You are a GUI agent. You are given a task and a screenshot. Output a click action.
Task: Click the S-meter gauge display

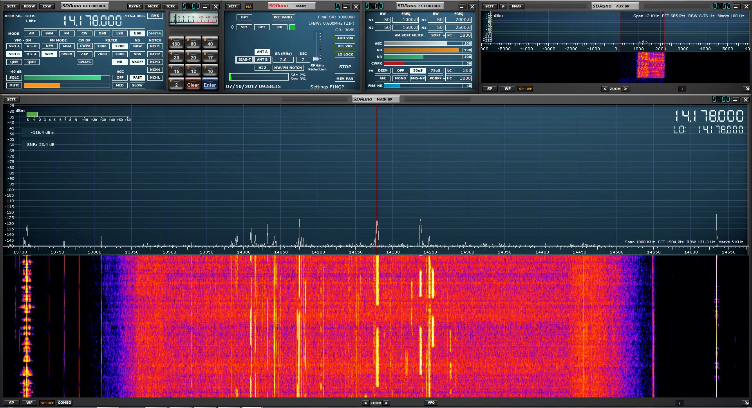pyautogui.click(x=193, y=18)
